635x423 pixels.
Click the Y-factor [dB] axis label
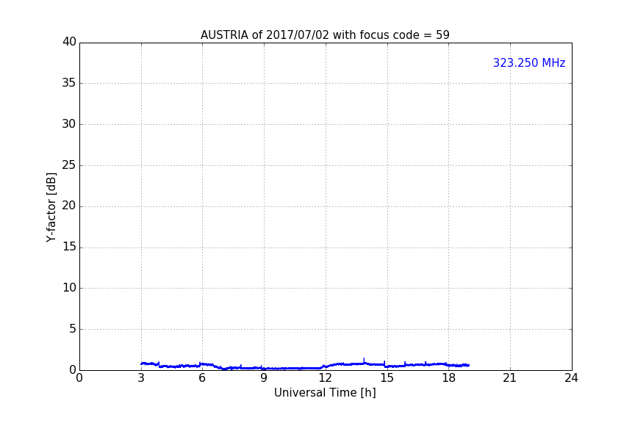(51, 207)
